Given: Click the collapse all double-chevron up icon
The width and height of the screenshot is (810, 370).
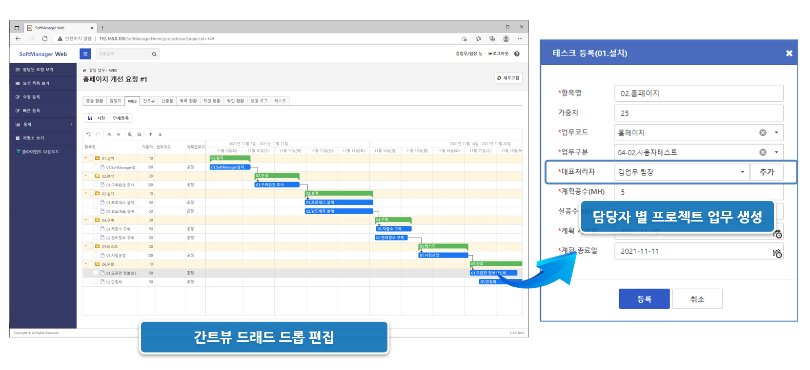Looking at the screenshot, I should 109,134.
